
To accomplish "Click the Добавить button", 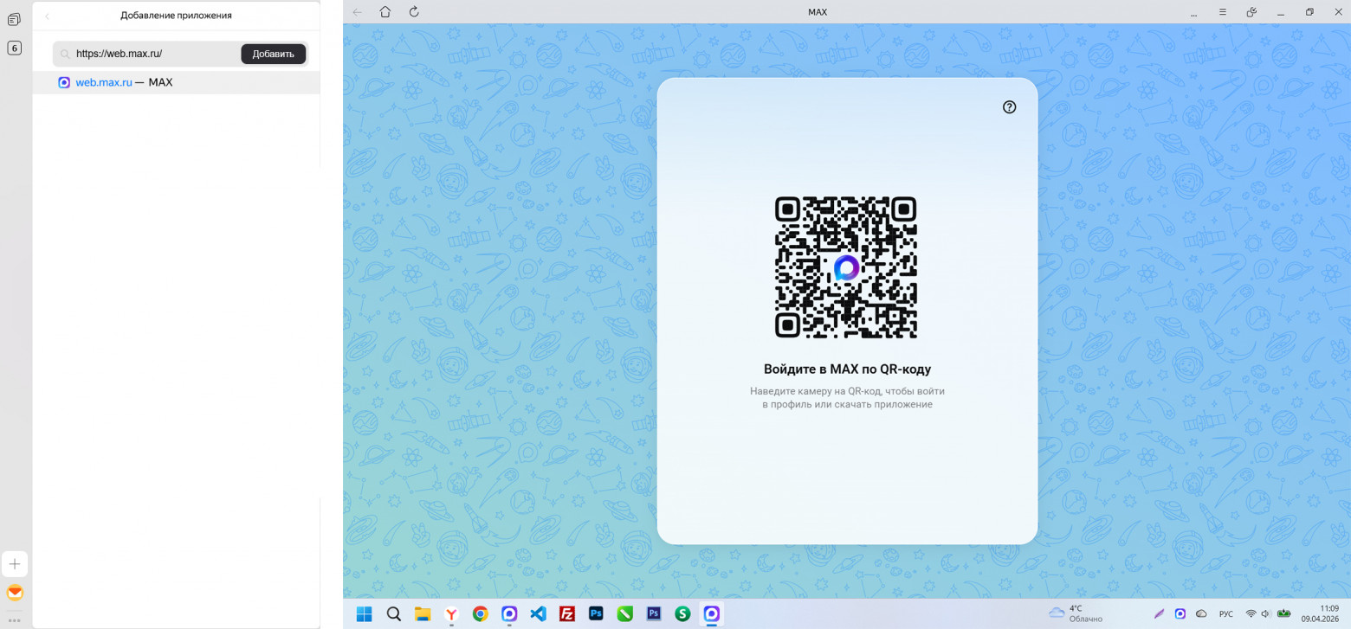I will click(273, 54).
